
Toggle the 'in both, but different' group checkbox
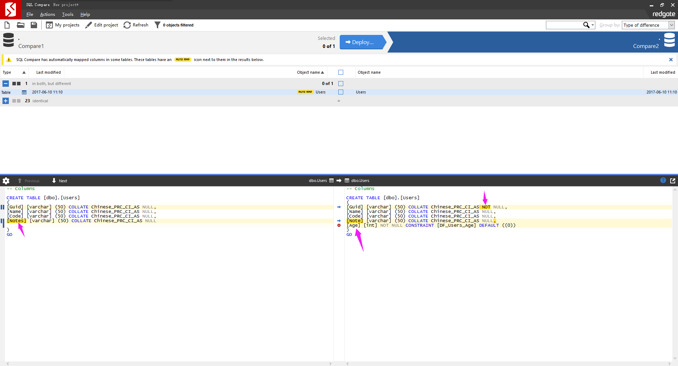click(x=341, y=84)
